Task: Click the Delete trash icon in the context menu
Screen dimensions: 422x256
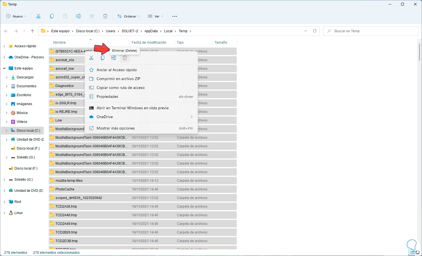Action: 125,58
